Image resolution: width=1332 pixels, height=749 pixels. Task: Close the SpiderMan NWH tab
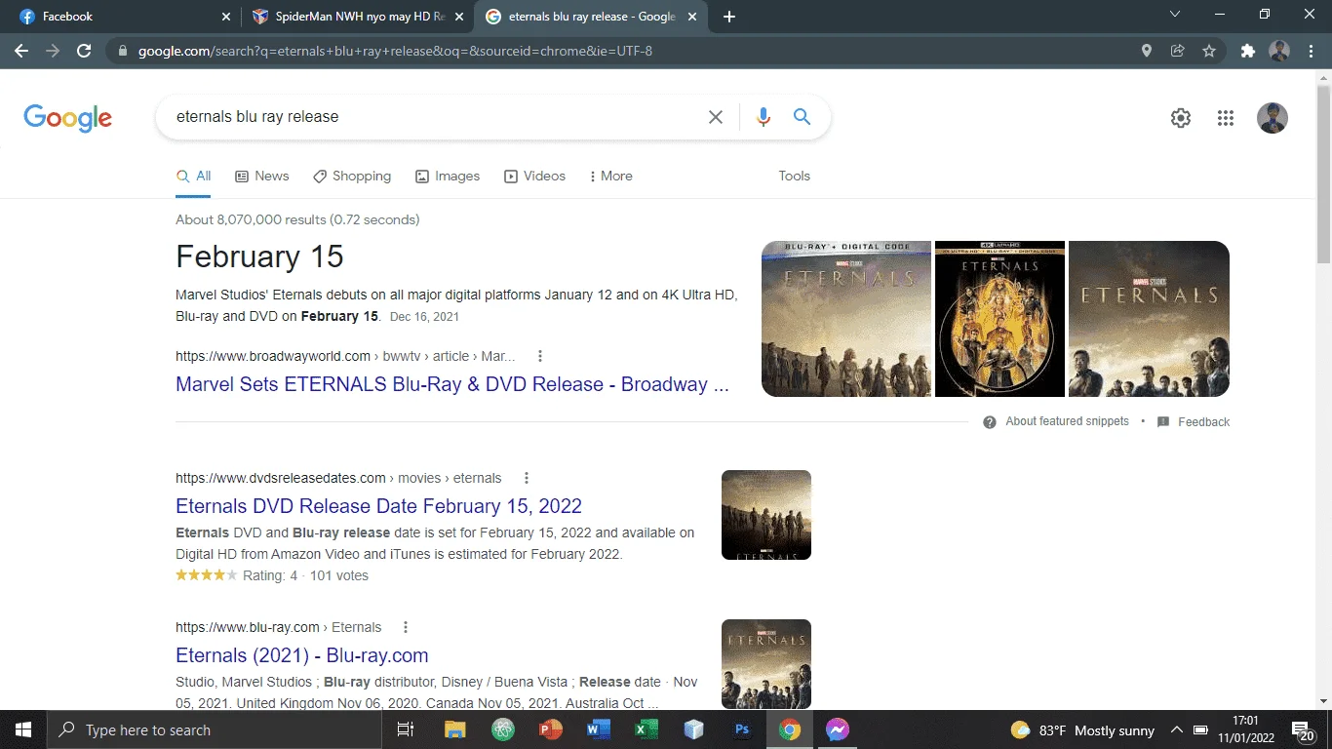coord(459,17)
